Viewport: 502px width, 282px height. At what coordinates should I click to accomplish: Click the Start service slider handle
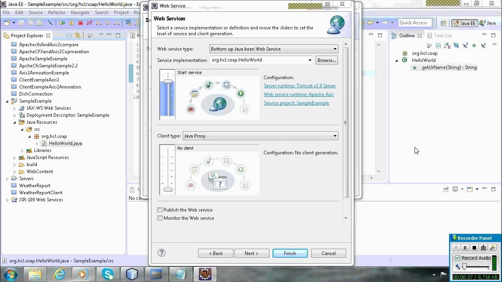click(x=168, y=81)
